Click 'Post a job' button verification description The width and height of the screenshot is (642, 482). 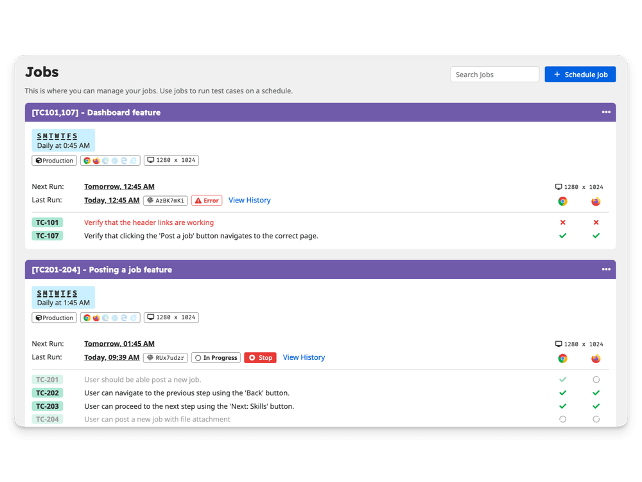[x=201, y=236]
